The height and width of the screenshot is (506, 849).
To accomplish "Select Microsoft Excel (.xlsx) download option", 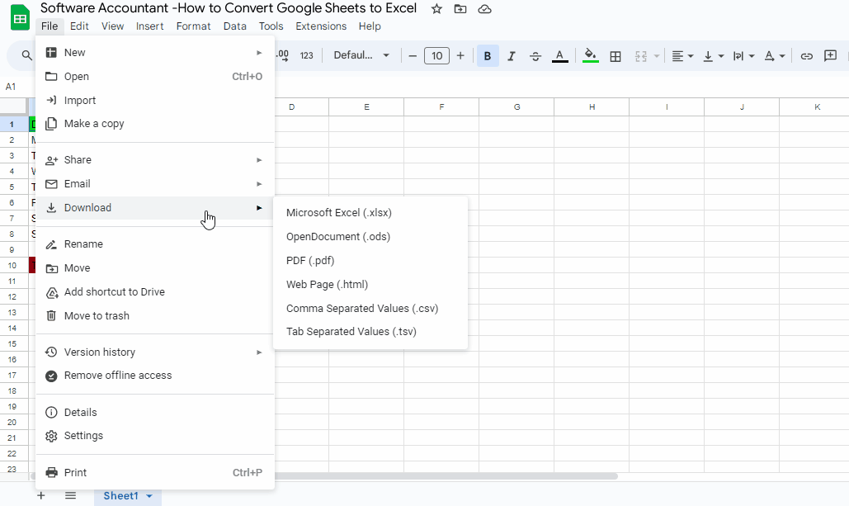I will click(339, 212).
